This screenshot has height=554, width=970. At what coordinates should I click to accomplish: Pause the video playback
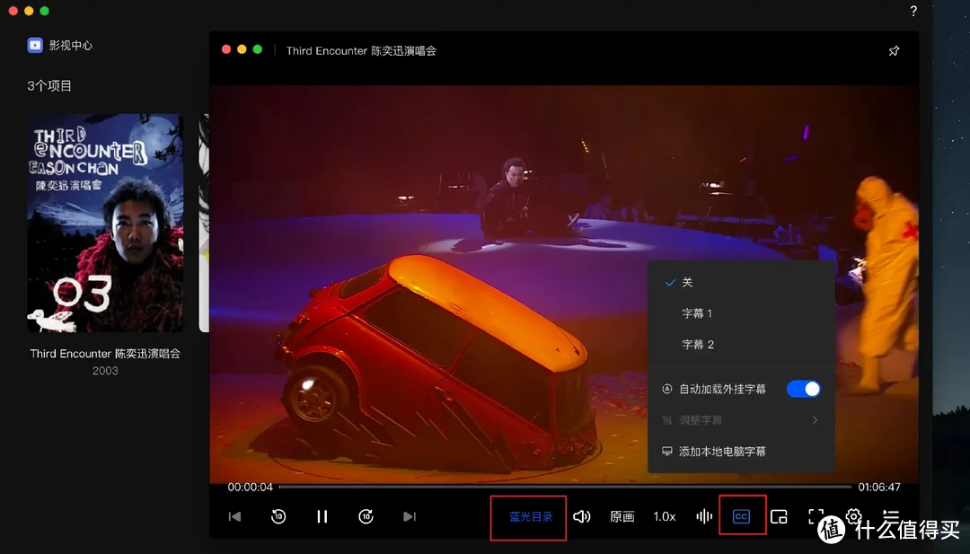click(322, 516)
